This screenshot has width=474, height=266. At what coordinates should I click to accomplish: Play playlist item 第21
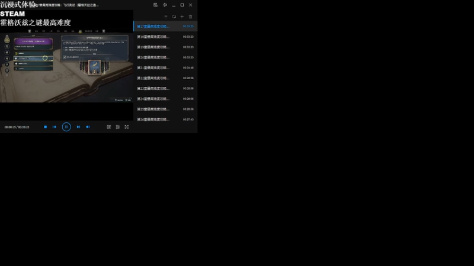165,68
